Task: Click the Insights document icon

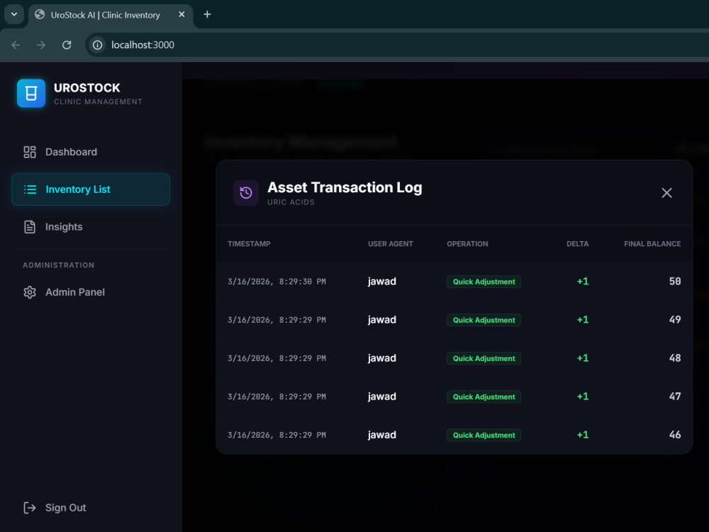Action: (x=30, y=227)
